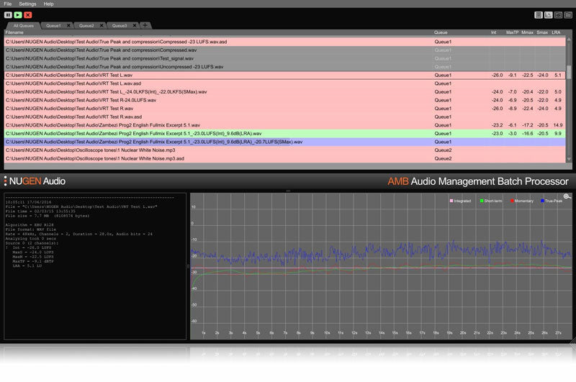Sort by the MaxTP column header

[512, 32]
